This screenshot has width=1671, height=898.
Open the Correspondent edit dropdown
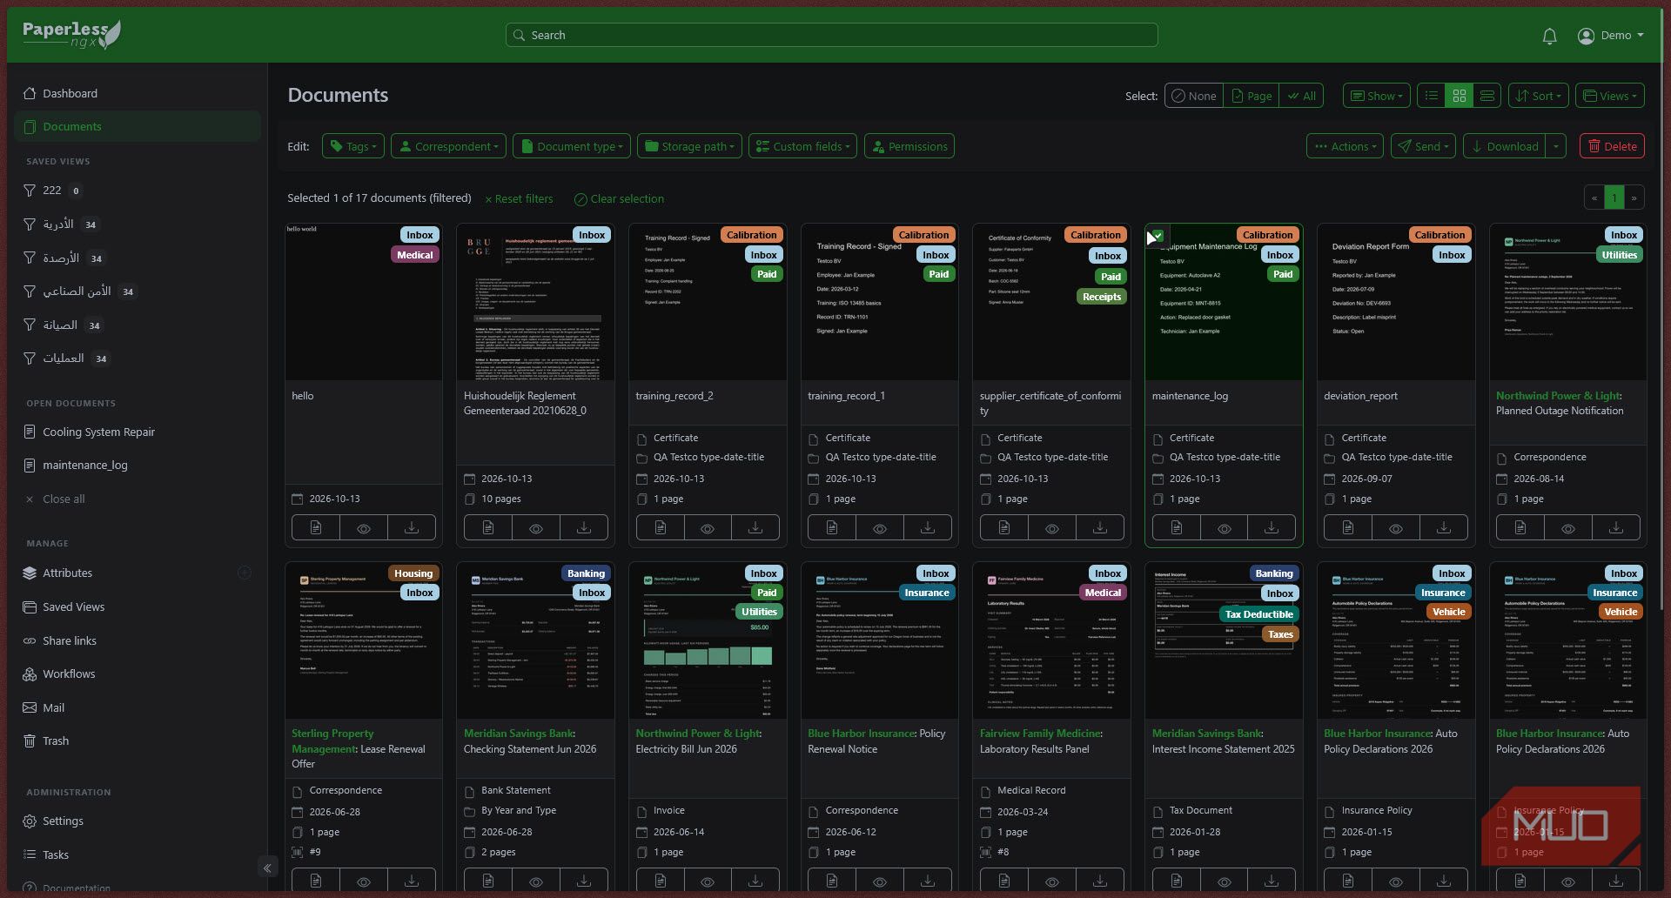448,146
